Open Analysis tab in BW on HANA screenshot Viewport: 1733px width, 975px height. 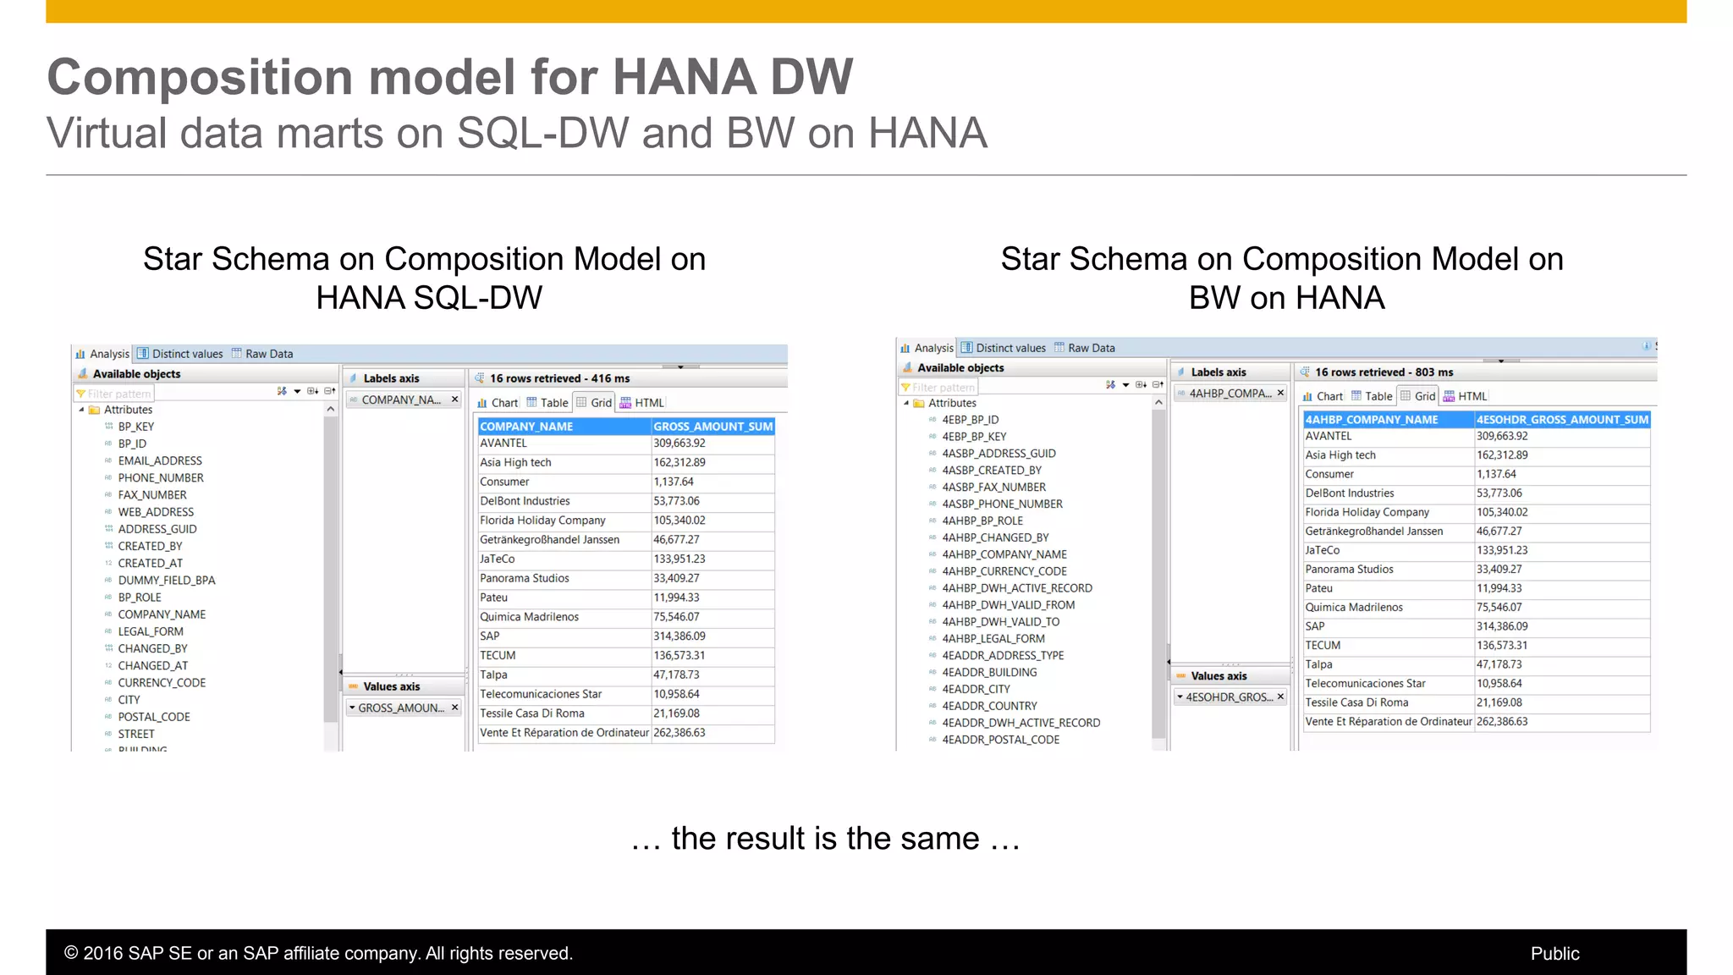tap(927, 348)
